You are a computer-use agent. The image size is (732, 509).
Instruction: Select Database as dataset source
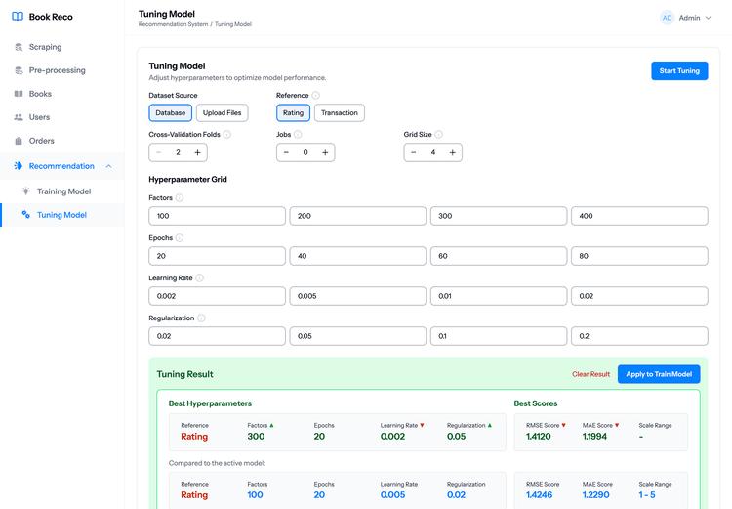pos(171,112)
